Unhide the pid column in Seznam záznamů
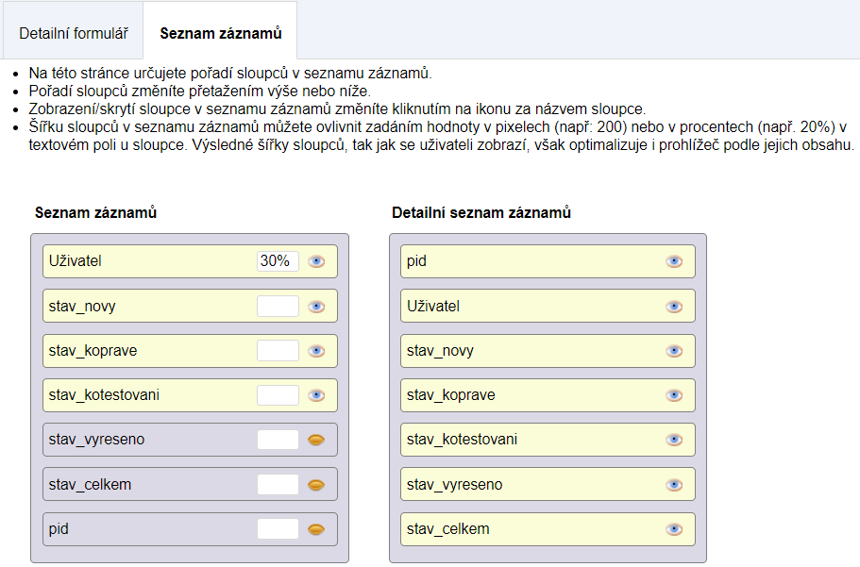The width and height of the screenshot is (860, 567). (316, 529)
